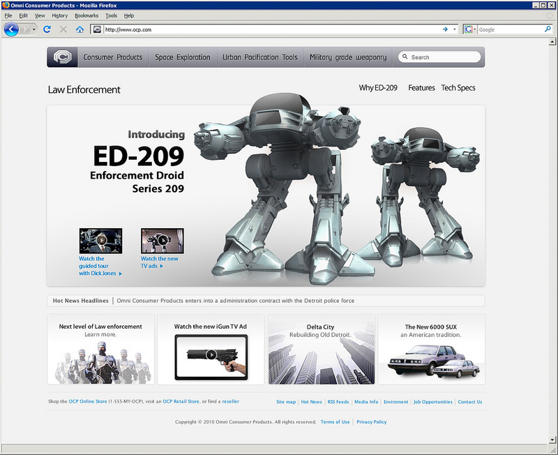Click the Go arrow in address bar

pos(445,29)
